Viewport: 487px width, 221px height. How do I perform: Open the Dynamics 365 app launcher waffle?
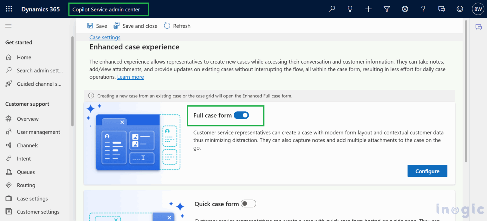point(9,9)
